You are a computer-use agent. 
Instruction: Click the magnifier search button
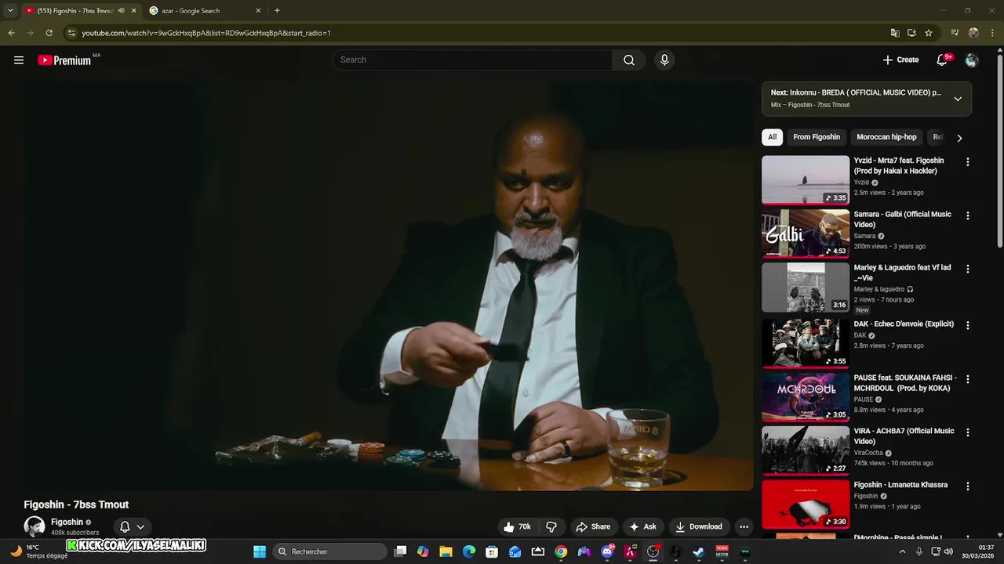tap(629, 60)
